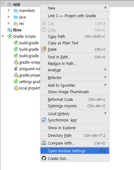Collapse the app module tree node
Screen dimensions: 134x170
click(x=3, y=4)
